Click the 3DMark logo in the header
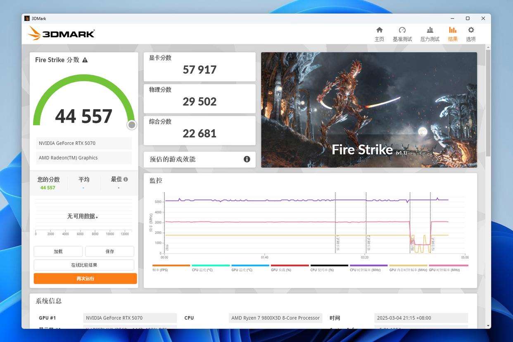The height and width of the screenshot is (342, 513). 62,33
